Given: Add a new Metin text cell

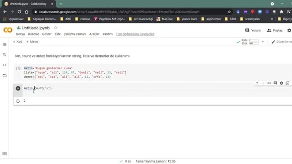Looking at the screenshot, I should pyautogui.click(x=32, y=42).
